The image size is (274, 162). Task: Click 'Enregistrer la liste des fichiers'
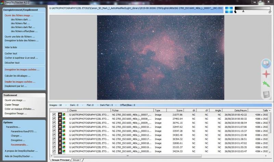click(x=22, y=40)
